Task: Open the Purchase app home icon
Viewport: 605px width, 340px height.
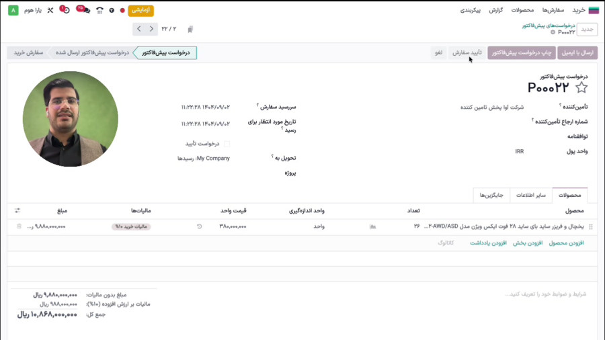Action: 594,10
